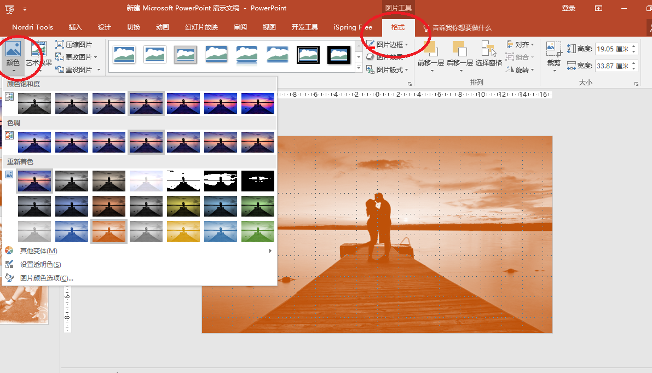Click the 前移一层 bring forward icon

coord(430,49)
